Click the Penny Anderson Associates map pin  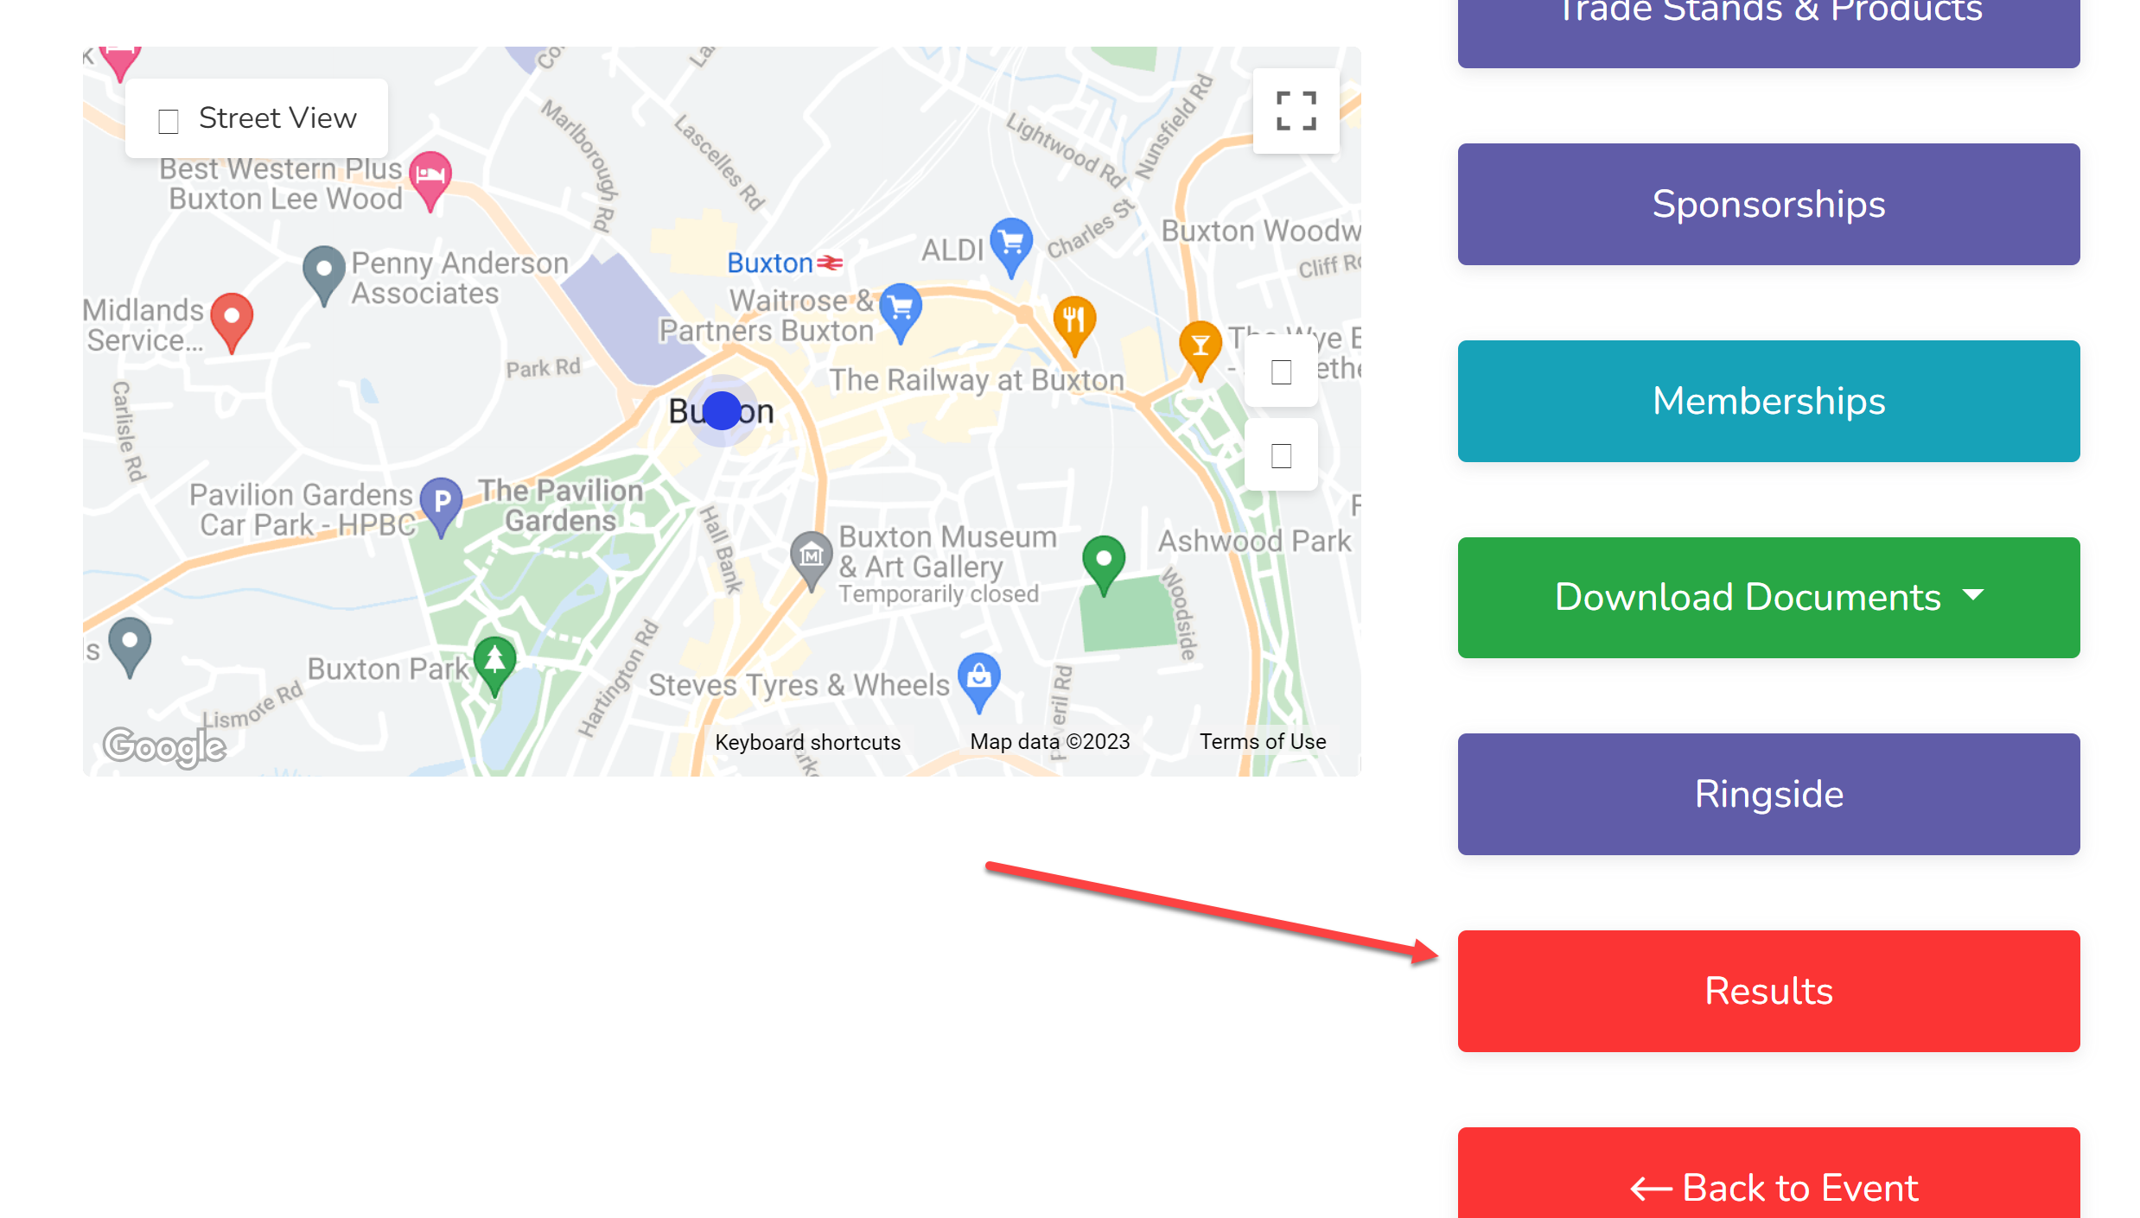[324, 275]
